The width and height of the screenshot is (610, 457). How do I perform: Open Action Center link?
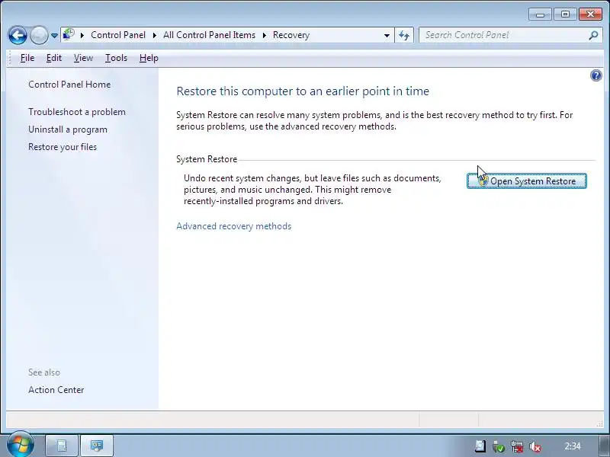click(x=56, y=390)
